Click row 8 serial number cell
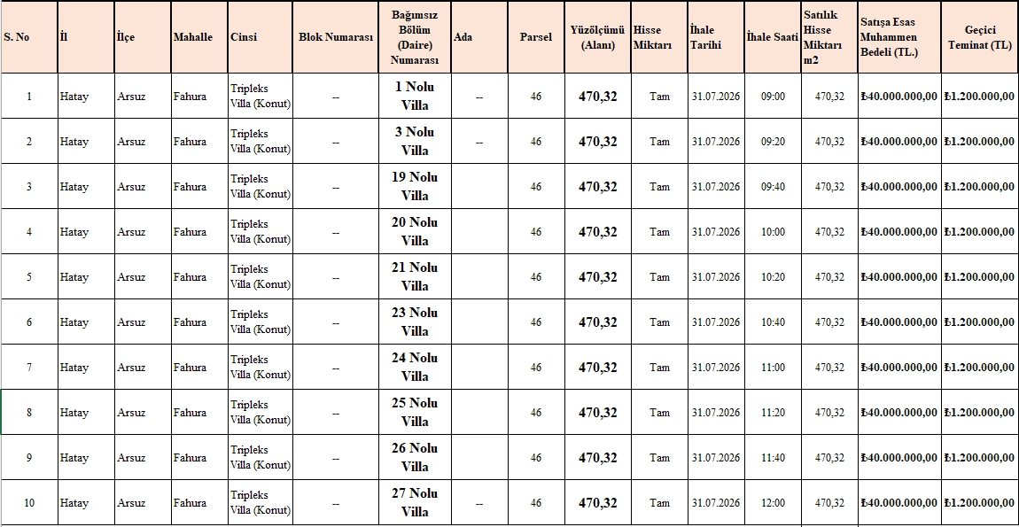The image size is (1019, 527). (28, 413)
